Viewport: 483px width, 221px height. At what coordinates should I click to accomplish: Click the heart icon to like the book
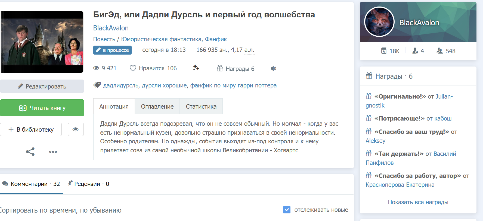[133, 68]
